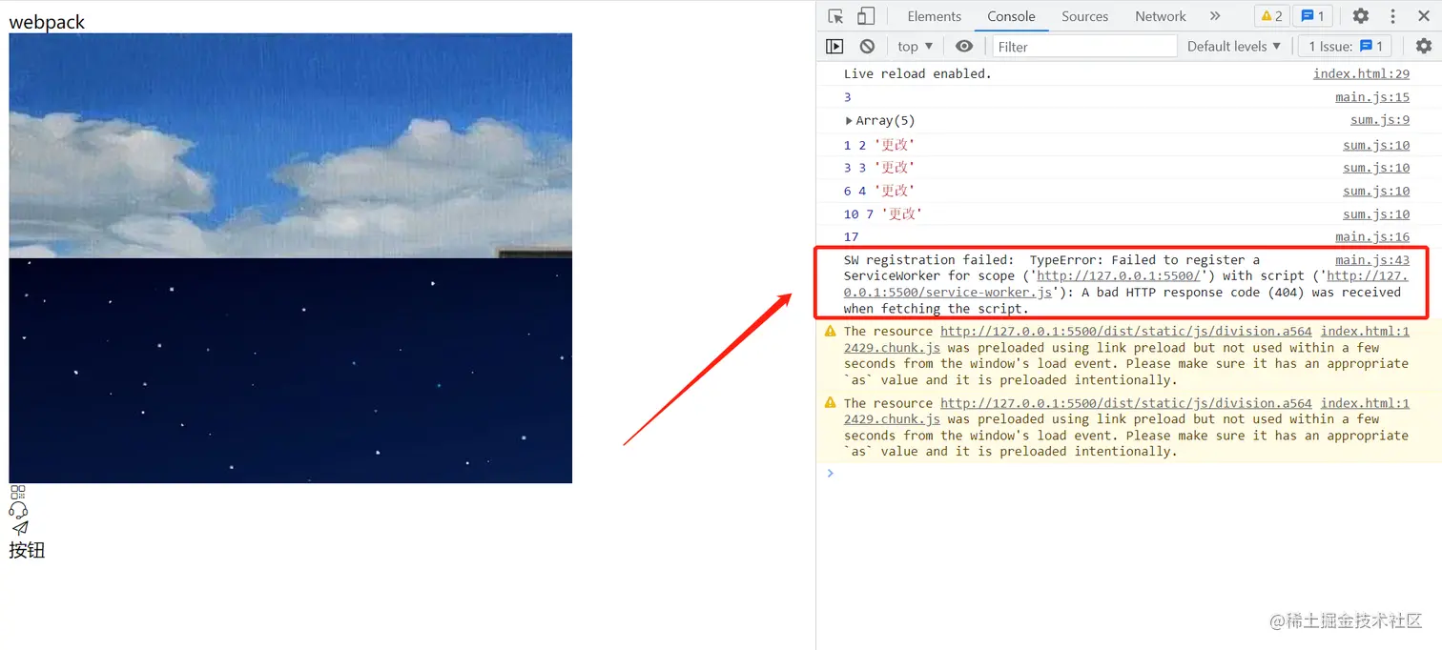
Task: Click the QR grid icon below the image
Action: [x=18, y=492]
